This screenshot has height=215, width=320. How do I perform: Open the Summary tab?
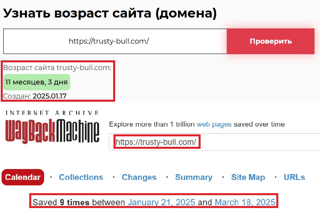pyautogui.click(x=194, y=177)
